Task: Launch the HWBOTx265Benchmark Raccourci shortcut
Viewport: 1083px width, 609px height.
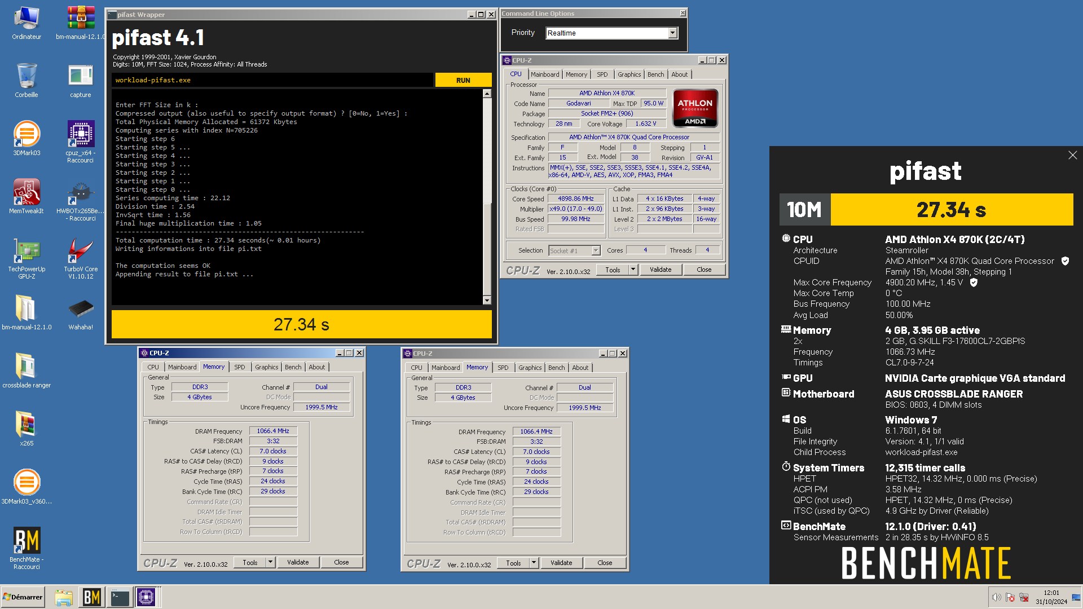Action: (81, 200)
